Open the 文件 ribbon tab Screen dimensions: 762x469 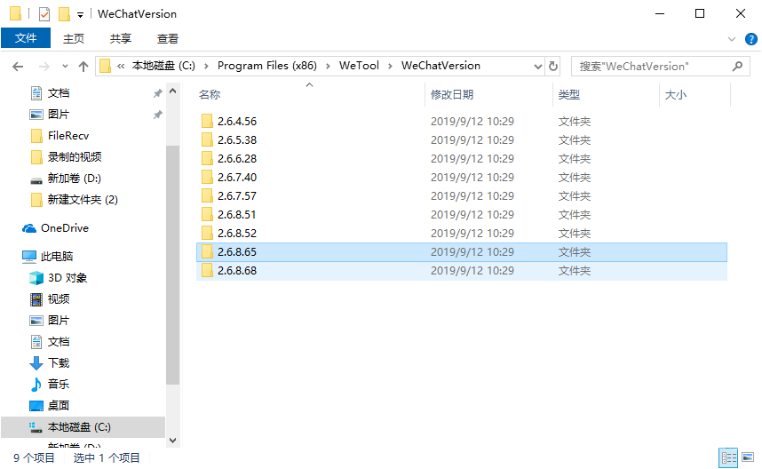26,38
